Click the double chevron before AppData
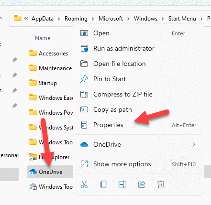Viewport: 211px width, 205px height. 26,19
